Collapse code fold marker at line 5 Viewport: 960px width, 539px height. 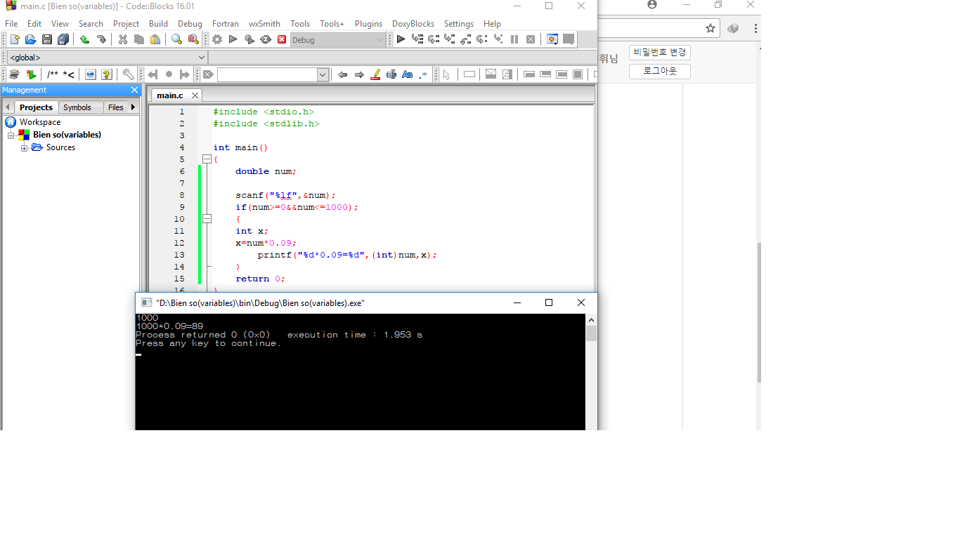pos(207,159)
